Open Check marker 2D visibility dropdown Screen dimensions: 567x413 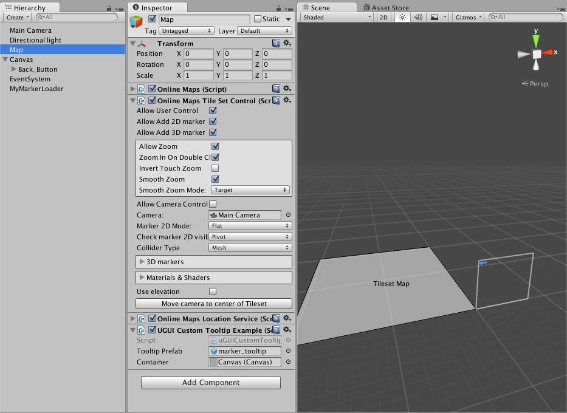[250, 237]
